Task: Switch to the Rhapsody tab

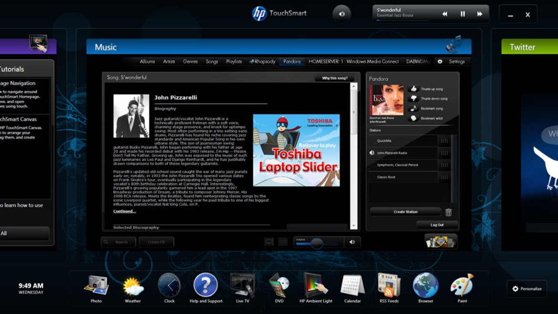Action: coord(262,62)
